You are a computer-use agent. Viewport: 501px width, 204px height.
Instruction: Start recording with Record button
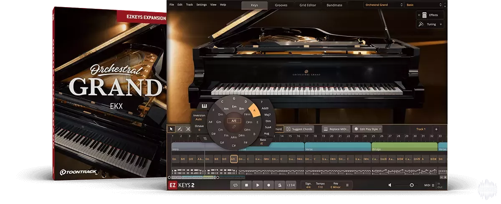268,185
